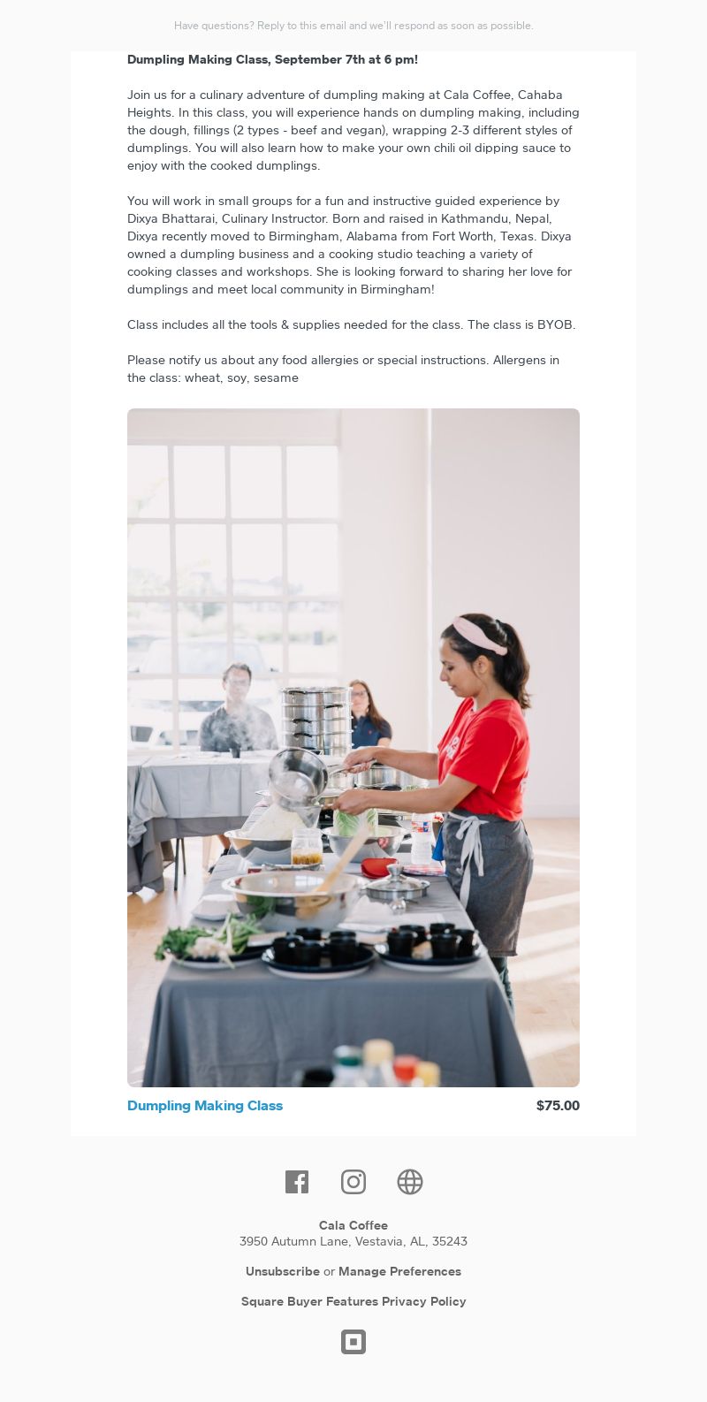Open Manage Preferences link
This screenshot has width=707, height=1402.
coord(399,1271)
